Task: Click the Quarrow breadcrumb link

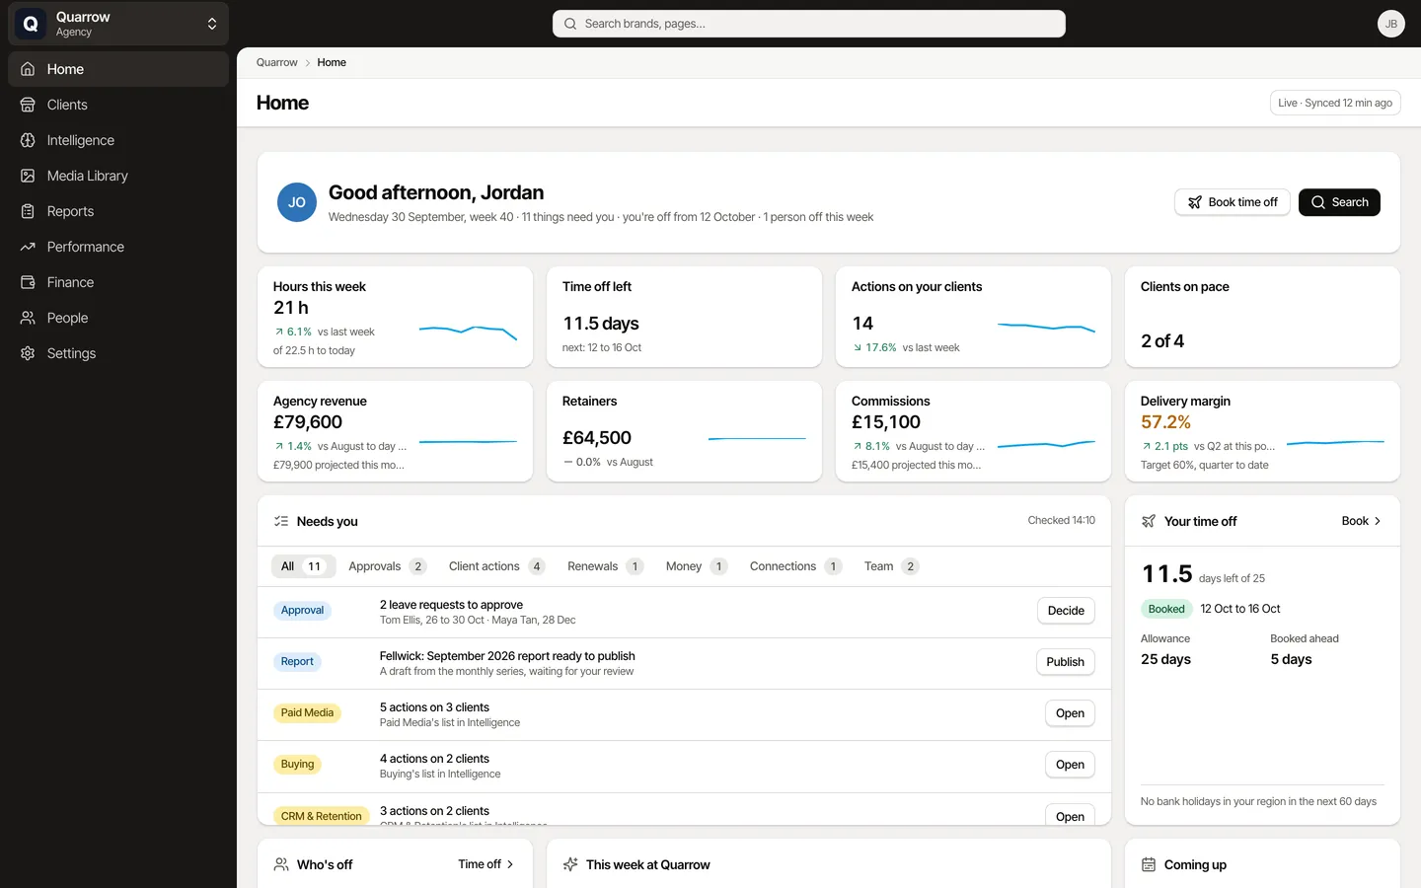Action: [x=276, y=62]
